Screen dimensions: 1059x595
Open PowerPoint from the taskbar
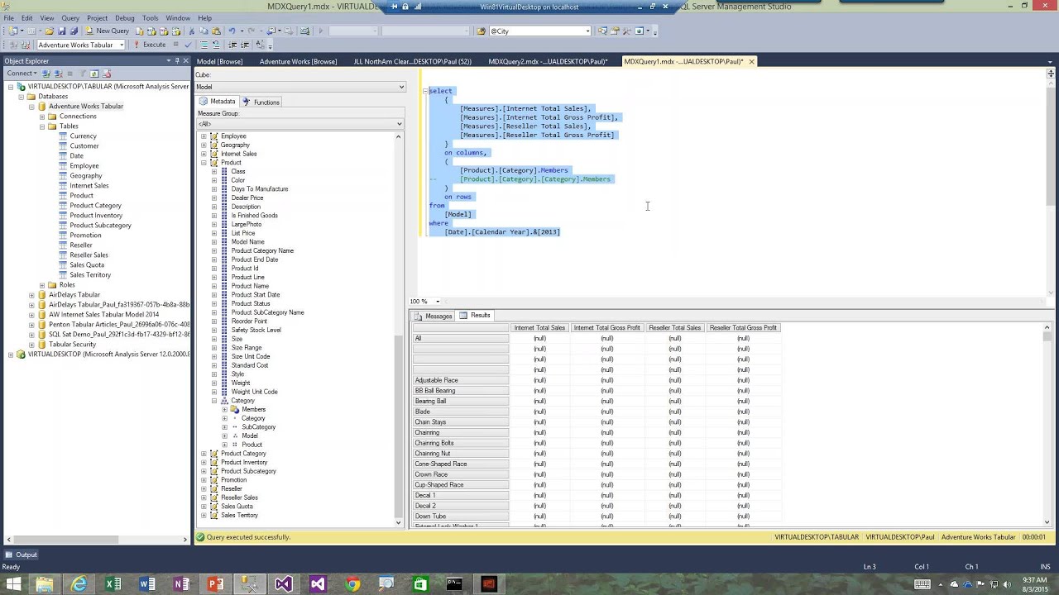pyautogui.click(x=214, y=584)
